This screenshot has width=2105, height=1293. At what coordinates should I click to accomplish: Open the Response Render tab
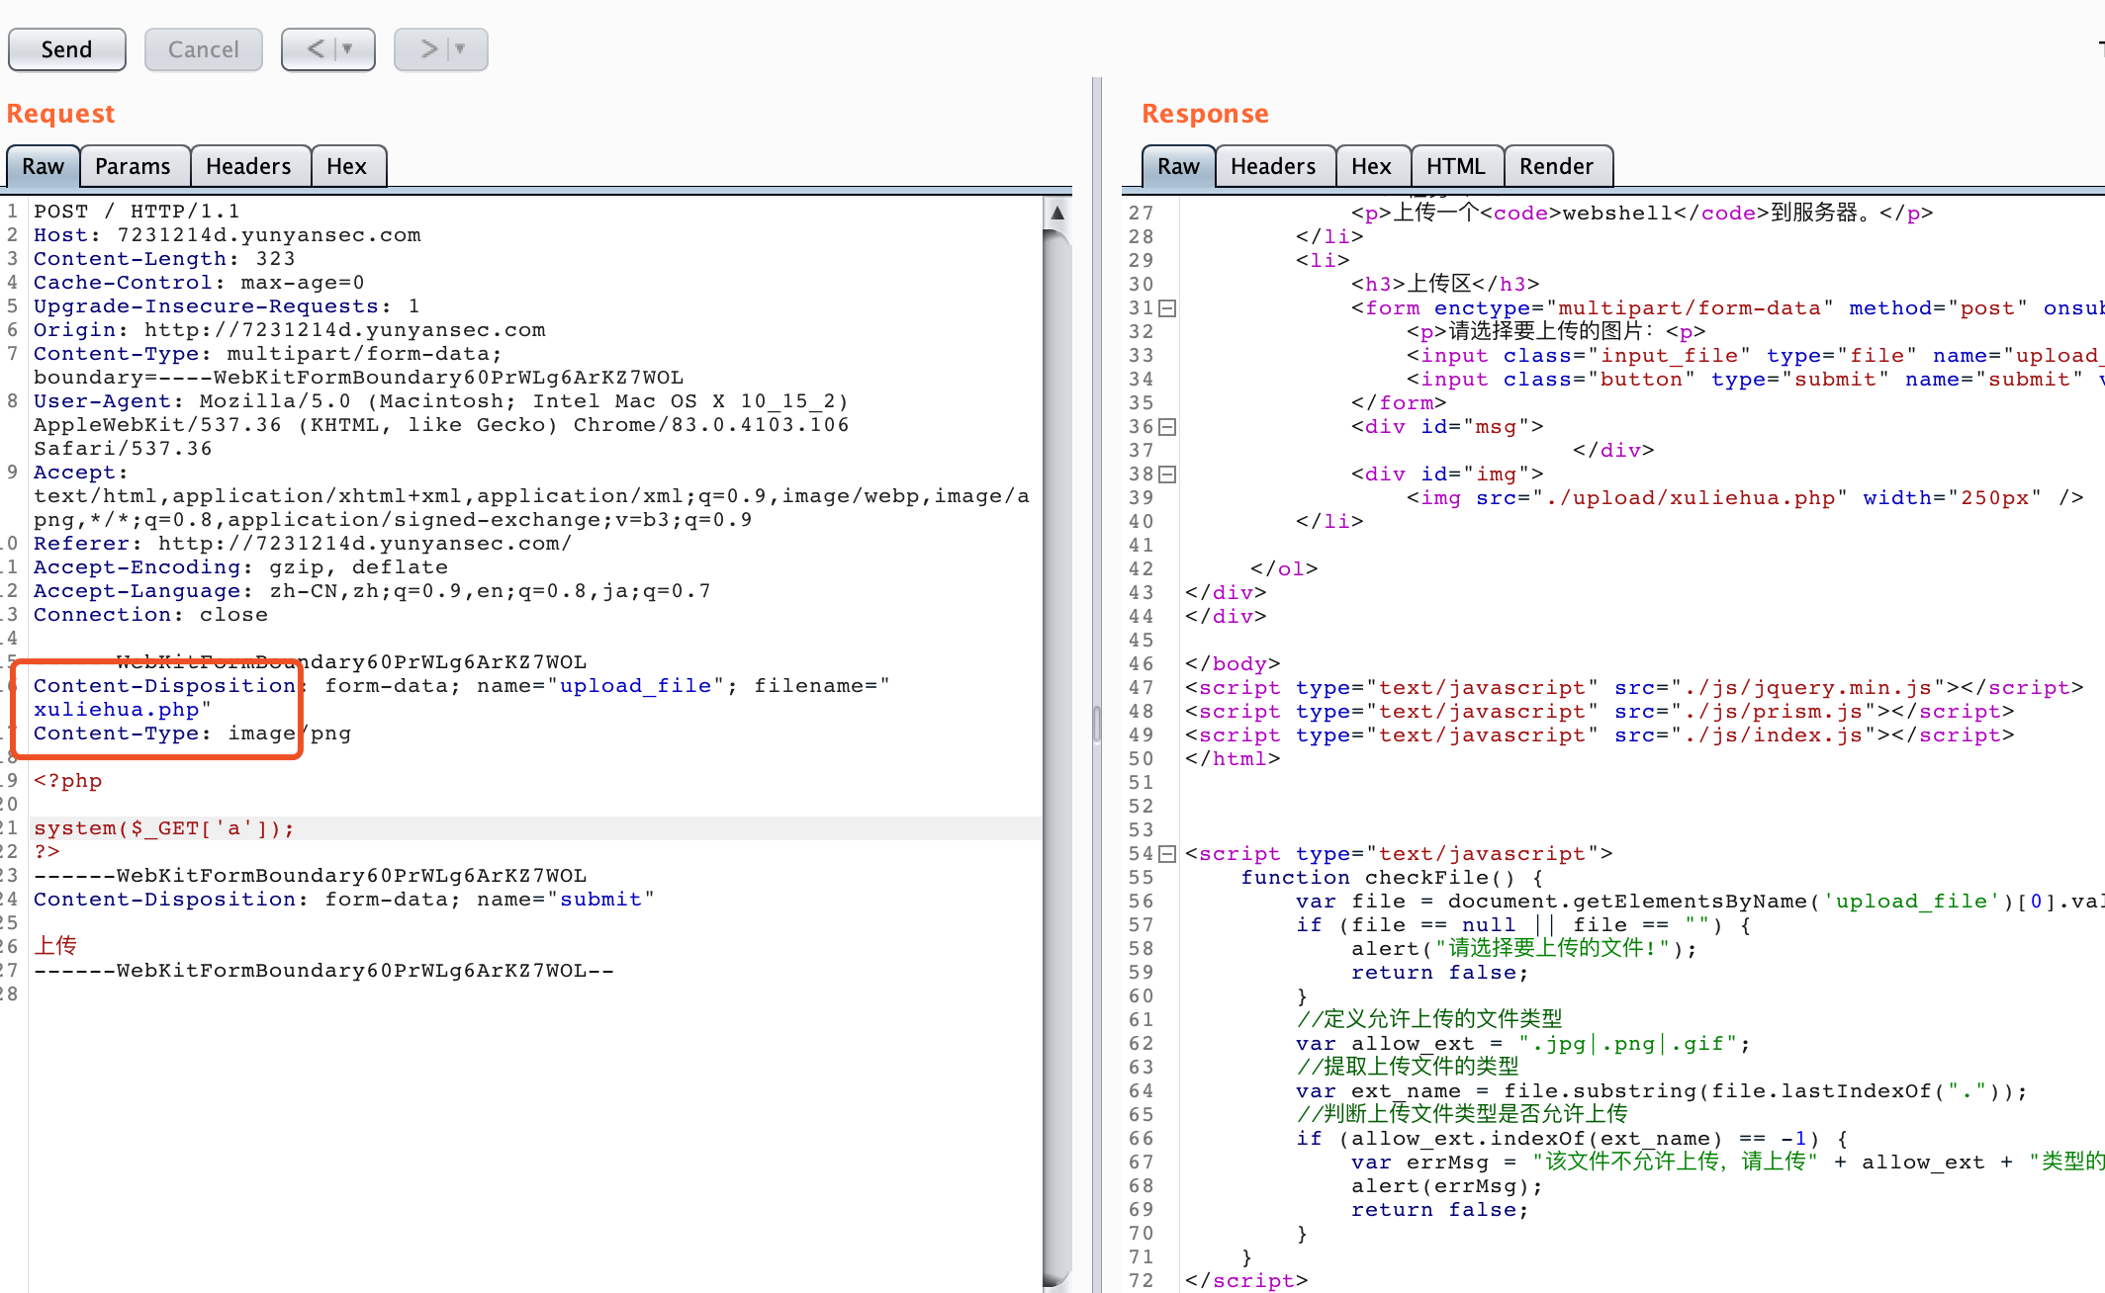tap(1556, 166)
